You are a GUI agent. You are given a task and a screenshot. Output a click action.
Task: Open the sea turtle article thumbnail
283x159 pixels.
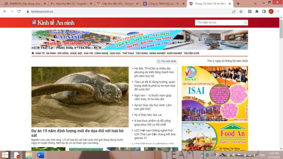click(x=80, y=97)
